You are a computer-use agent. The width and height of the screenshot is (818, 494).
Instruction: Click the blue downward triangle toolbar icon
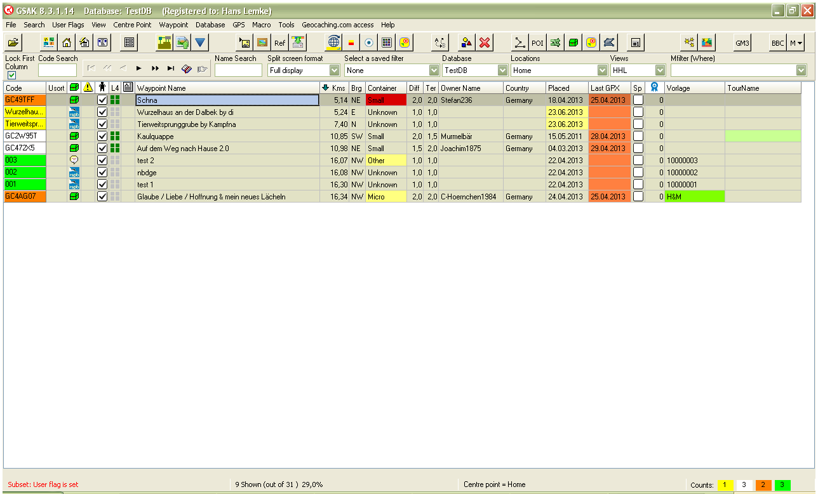coord(201,43)
